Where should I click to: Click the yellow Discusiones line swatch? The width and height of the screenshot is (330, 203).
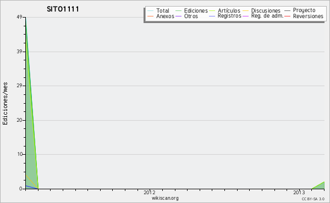246,10
